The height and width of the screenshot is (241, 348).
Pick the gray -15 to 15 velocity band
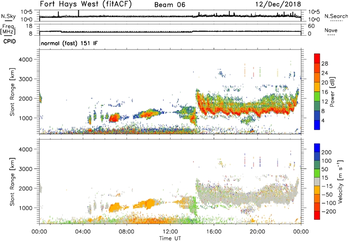click(317, 182)
